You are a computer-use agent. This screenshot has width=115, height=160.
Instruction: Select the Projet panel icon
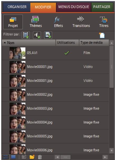[x=13, y=22]
